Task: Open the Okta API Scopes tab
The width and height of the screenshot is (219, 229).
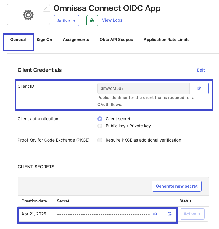Action: tap(116, 40)
